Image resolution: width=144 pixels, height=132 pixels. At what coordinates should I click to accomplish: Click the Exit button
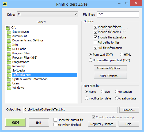39,123
